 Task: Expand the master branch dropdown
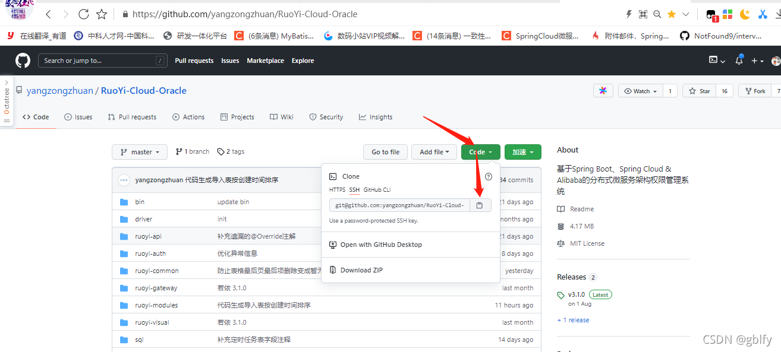tap(140, 152)
